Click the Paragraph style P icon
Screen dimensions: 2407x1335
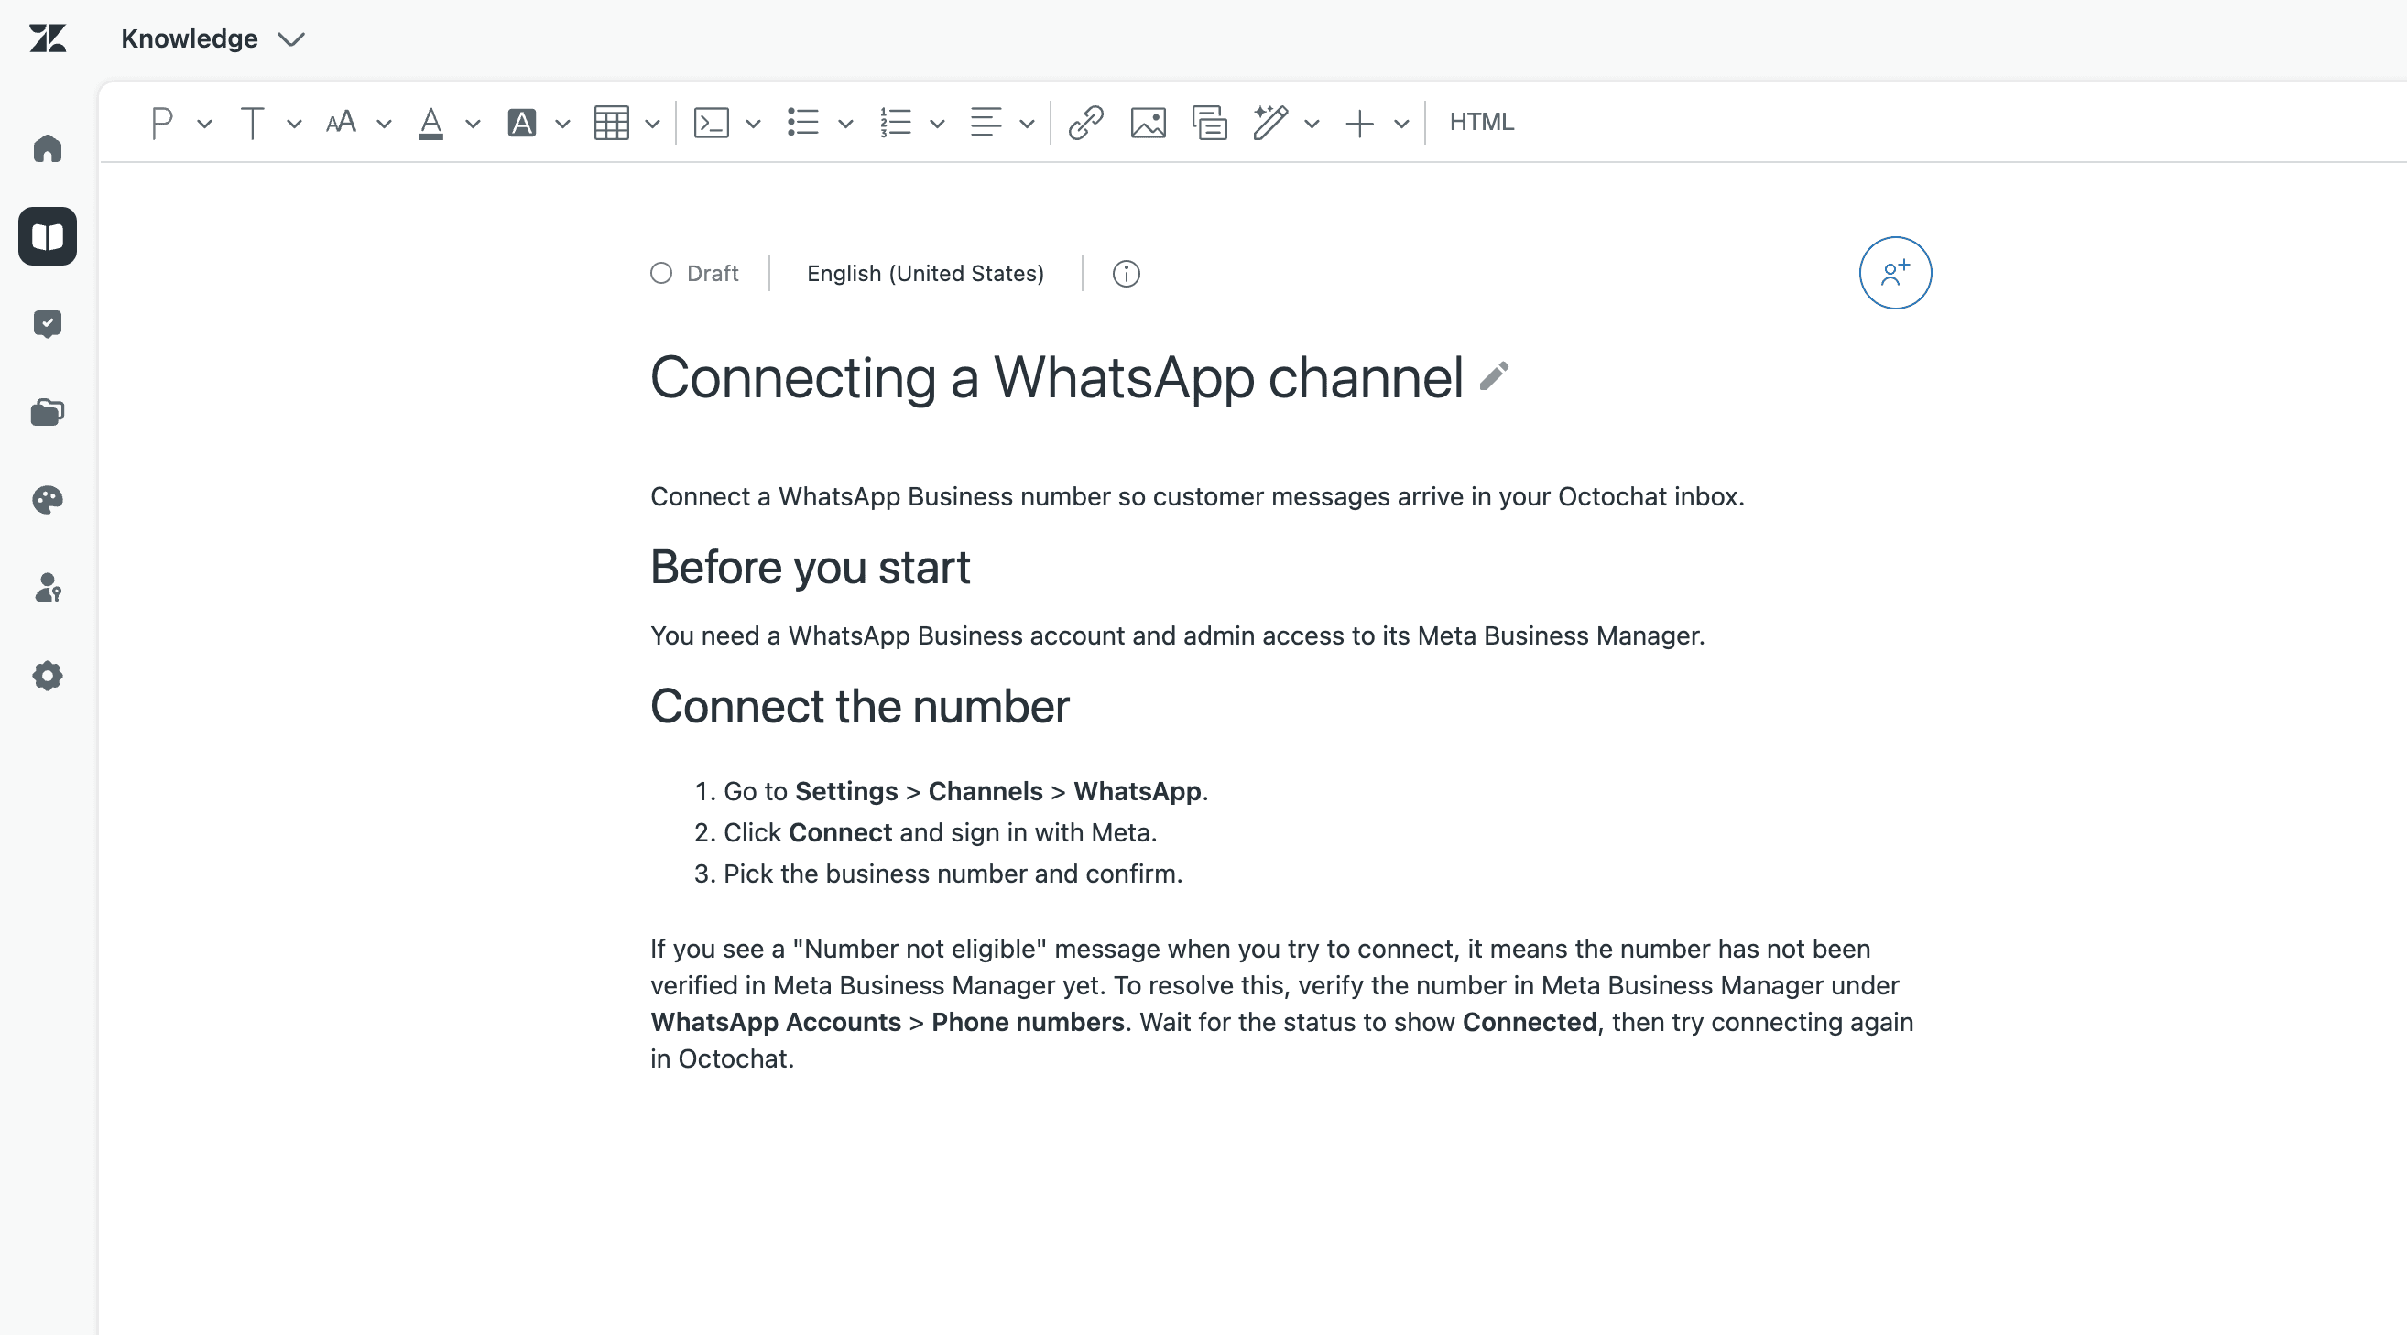tap(161, 123)
